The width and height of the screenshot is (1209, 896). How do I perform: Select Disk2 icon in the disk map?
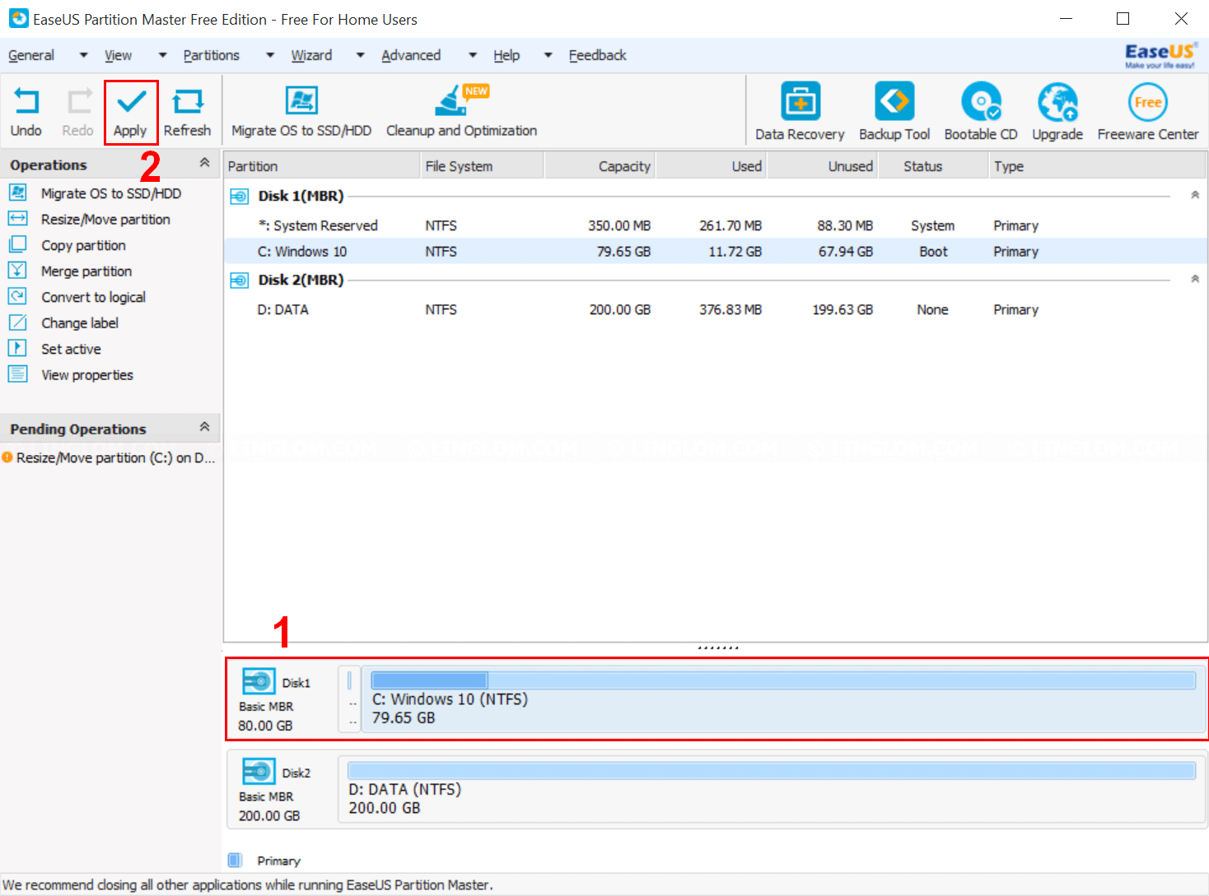259,772
